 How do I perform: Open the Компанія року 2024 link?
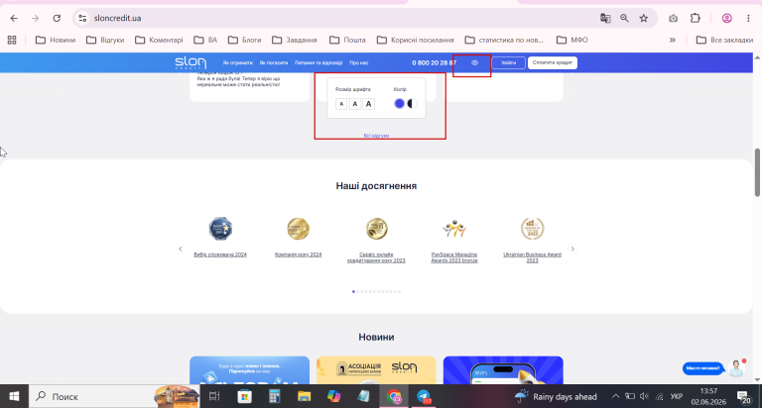[x=298, y=255]
